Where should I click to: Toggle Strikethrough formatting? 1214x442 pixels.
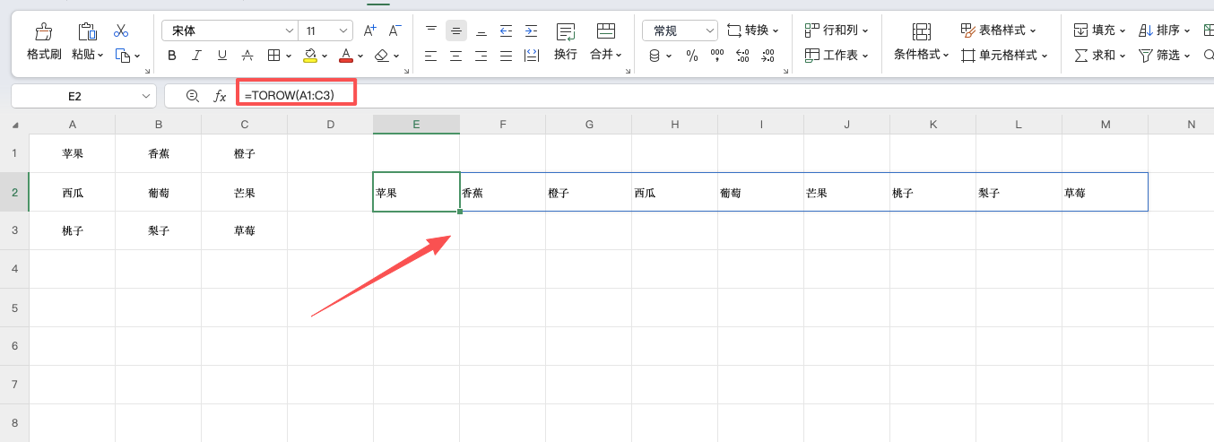coord(247,56)
